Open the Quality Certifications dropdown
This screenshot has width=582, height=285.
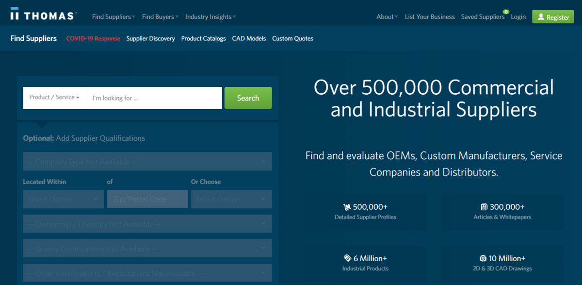pyautogui.click(x=147, y=249)
